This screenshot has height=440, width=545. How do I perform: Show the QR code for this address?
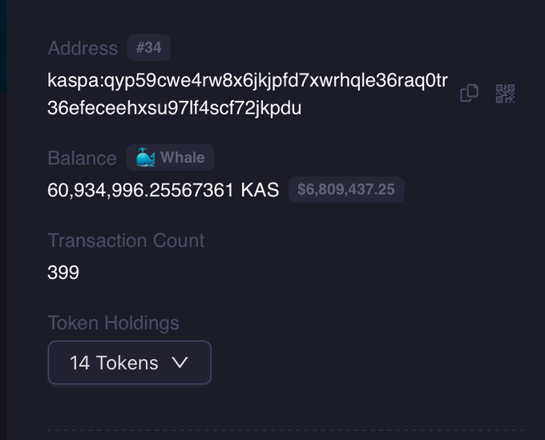click(x=505, y=94)
